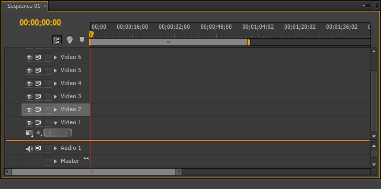Go to previous keyframe on Video 1

coord(49,133)
